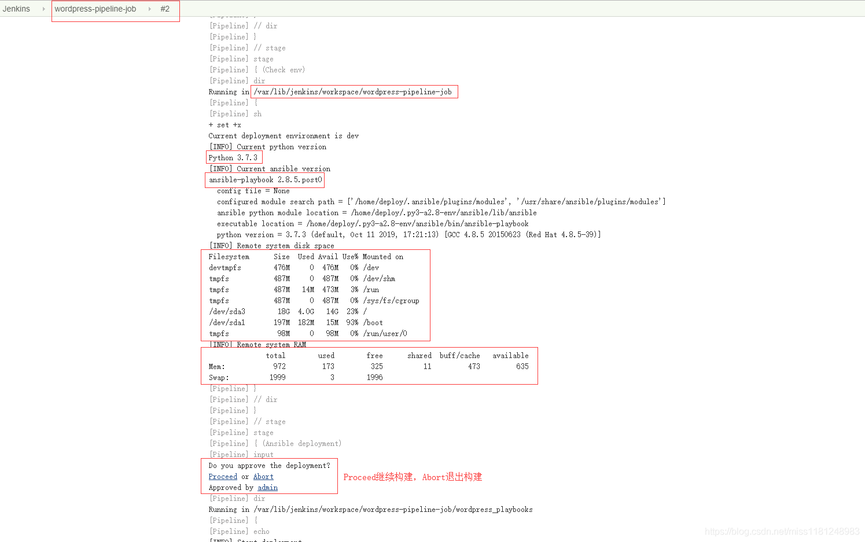The height and width of the screenshot is (542, 865).
Task: Expand breadcrumb arrow after wordpress-pipeline-job
Action: (x=149, y=9)
